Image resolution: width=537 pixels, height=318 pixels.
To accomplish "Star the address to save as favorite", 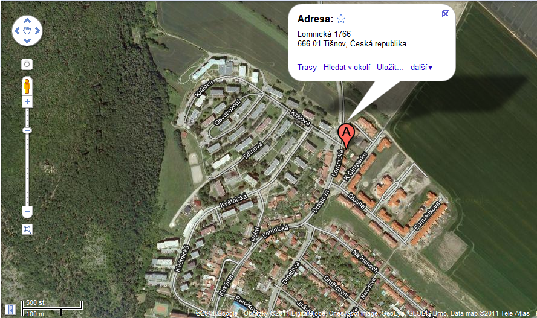I will coord(340,19).
